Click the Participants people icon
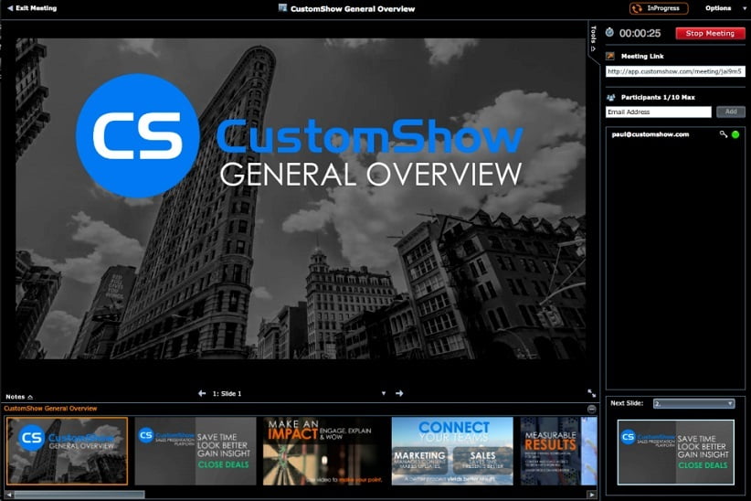Image resolution: width=751 pixels, height=501 pixels. point(610,97)
